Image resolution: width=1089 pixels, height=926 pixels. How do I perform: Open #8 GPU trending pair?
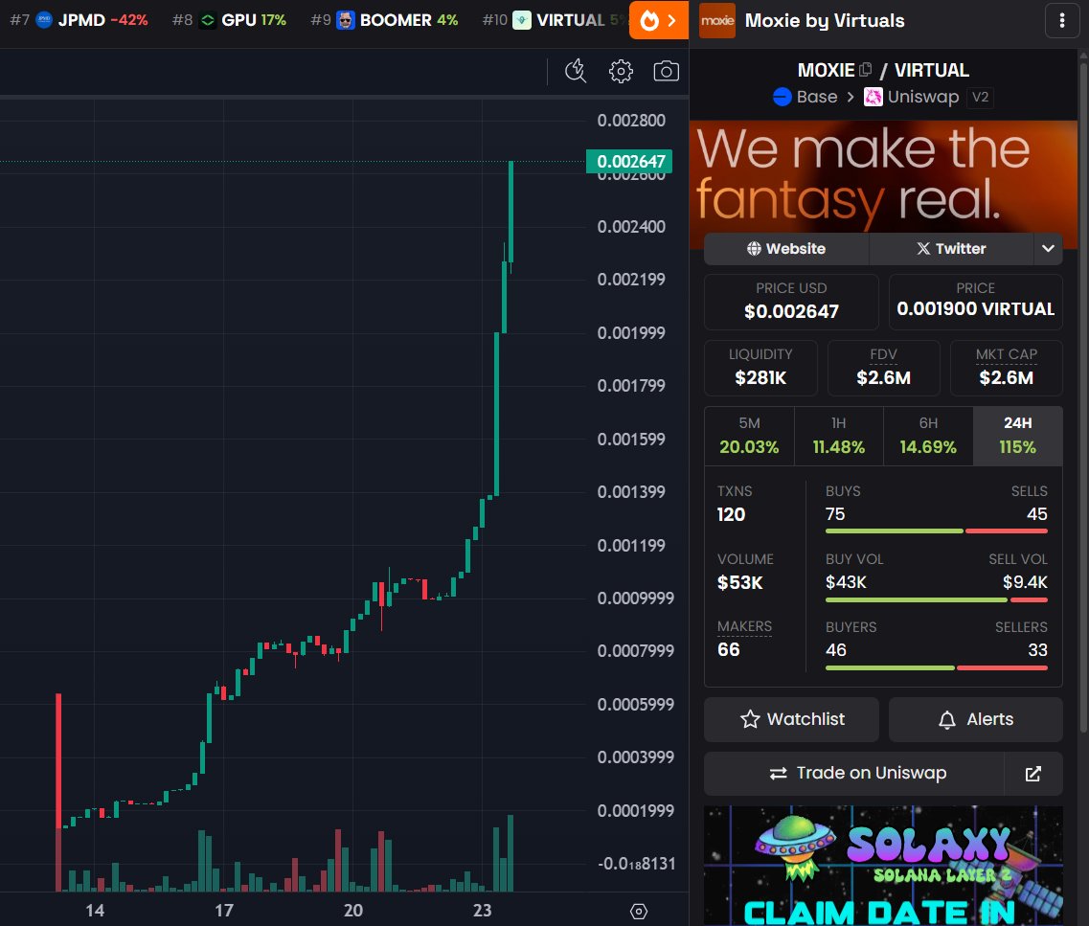[229, 20]
